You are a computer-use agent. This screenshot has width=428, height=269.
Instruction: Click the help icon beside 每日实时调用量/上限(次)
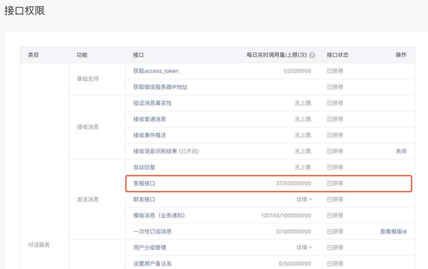pyautogui.click(x=312, y=55)
